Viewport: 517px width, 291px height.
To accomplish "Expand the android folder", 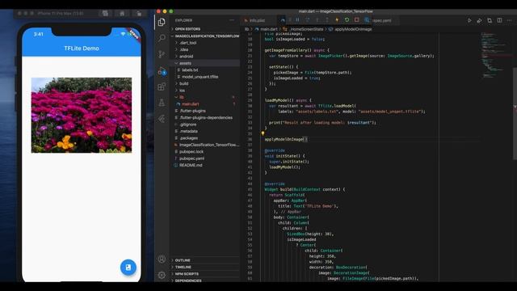I will (204, 57).
